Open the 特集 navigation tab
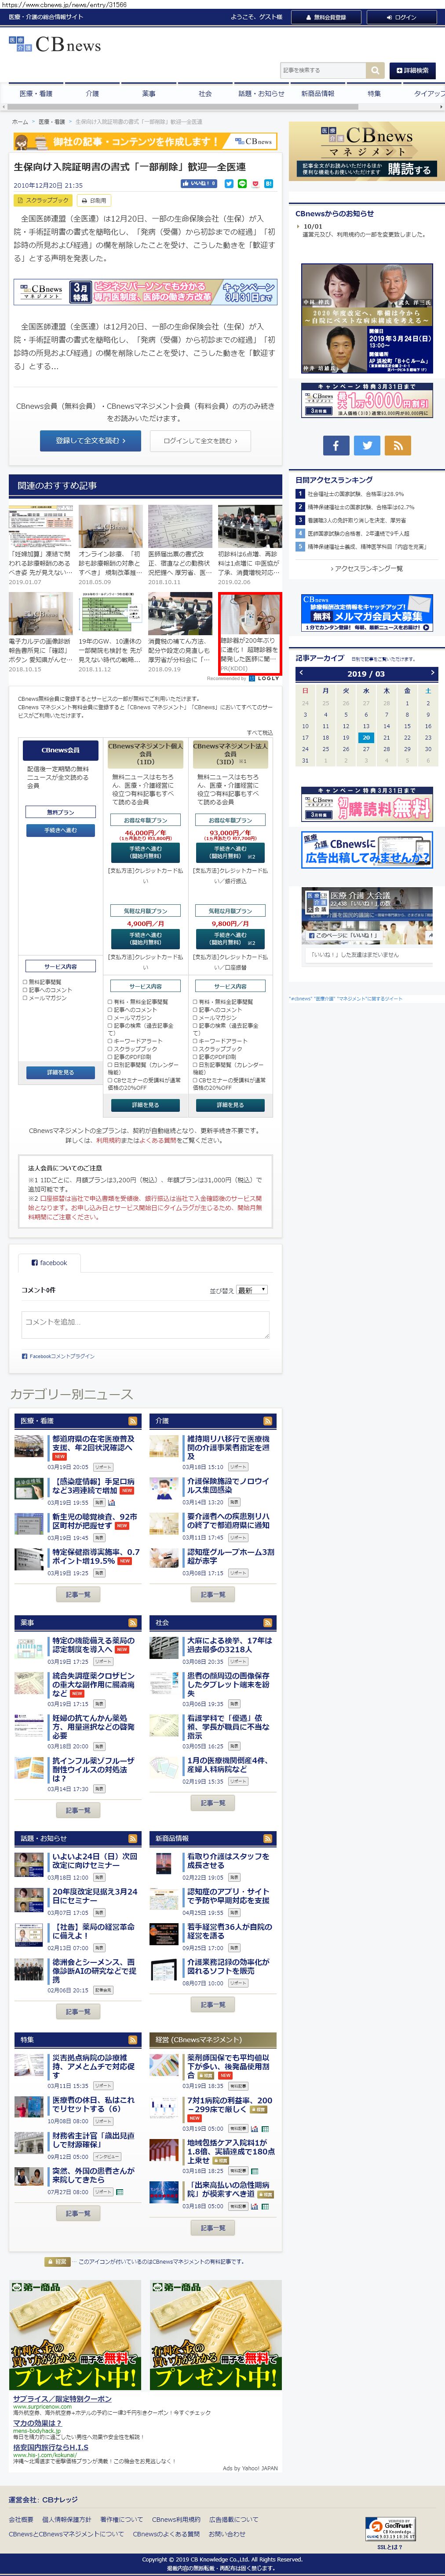445x2576 pixels. point(373,93)
